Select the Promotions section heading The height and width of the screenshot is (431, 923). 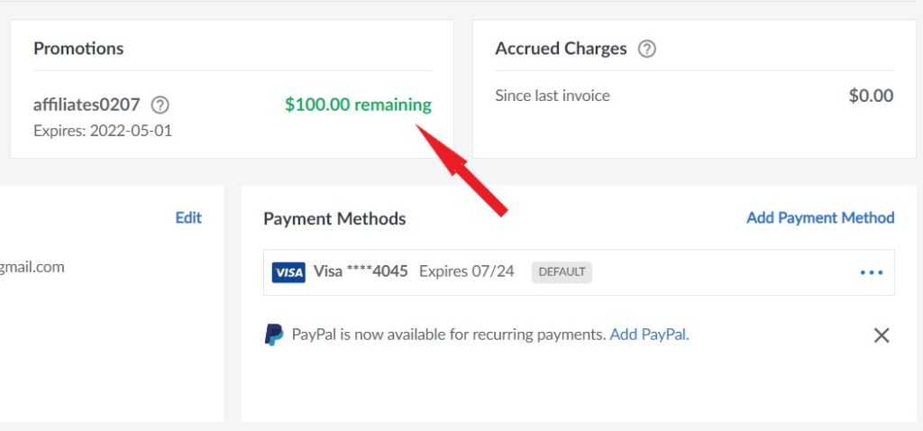pos(78,49)
